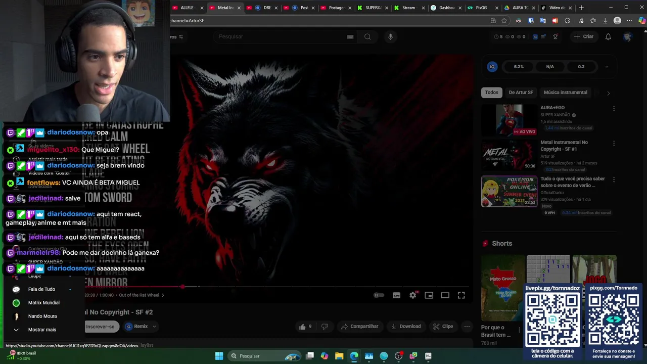This screenshot has height=364, width=647.
Task: Like the video with thumbs up
Action: (x=305, y=327)
